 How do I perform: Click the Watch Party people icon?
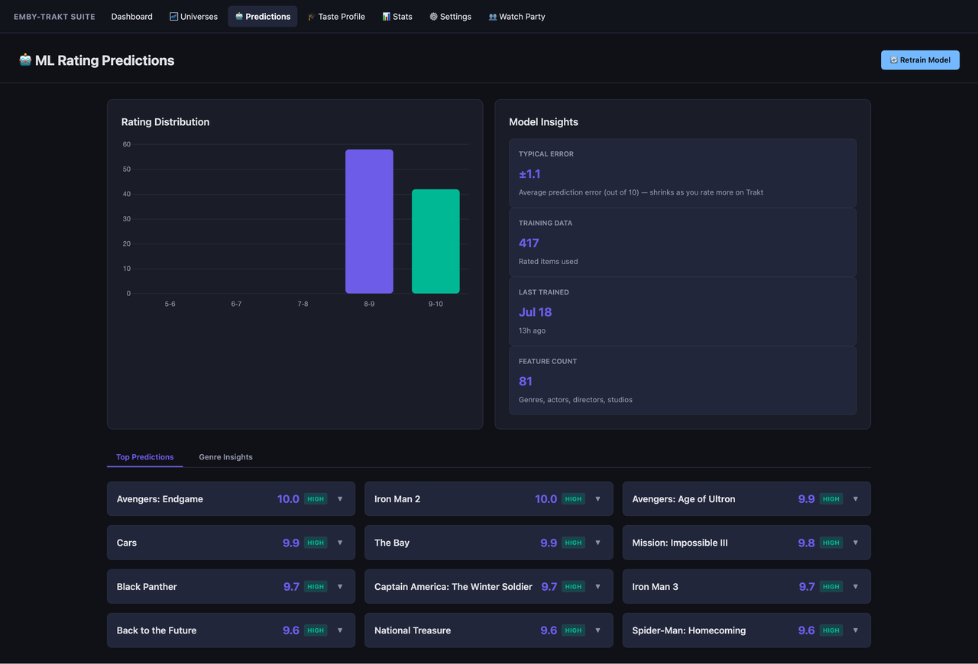click(493, 16)
